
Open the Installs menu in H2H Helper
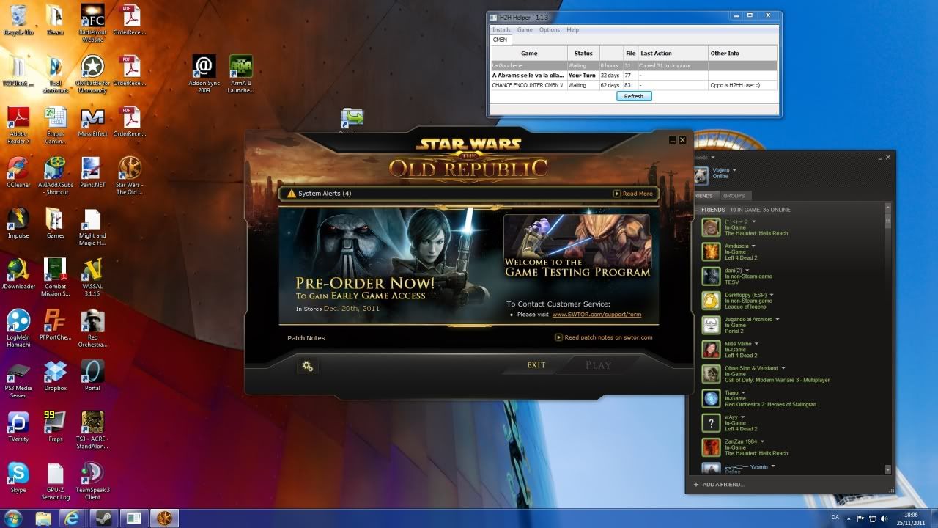click(x=501, y=30)
